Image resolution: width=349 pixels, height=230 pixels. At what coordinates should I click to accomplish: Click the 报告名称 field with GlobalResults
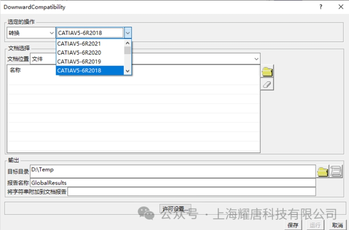[x=173, y=183]
